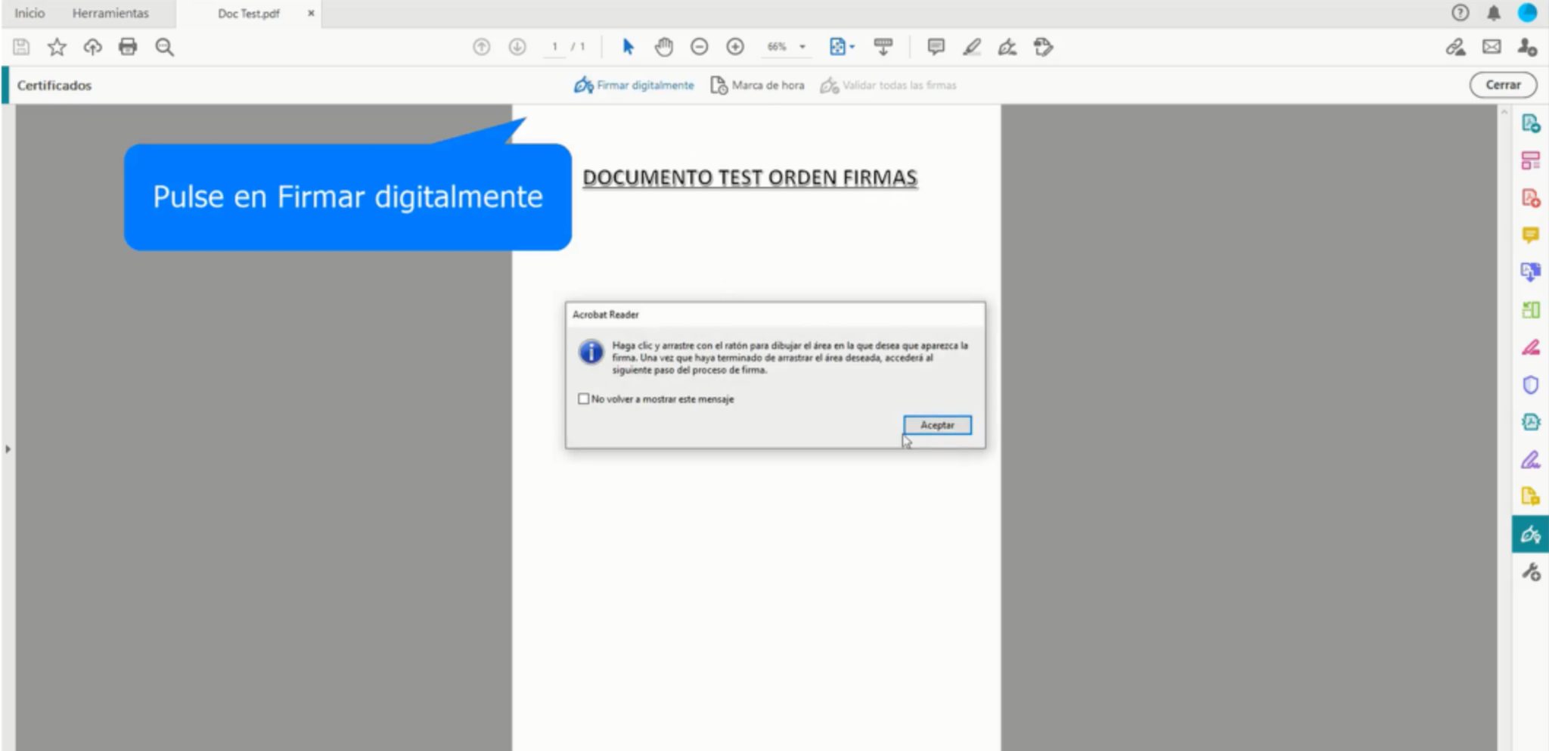Screen dimensions: 1549x751
Task: Zoom out of the document
Action: [x=699, y=47]
